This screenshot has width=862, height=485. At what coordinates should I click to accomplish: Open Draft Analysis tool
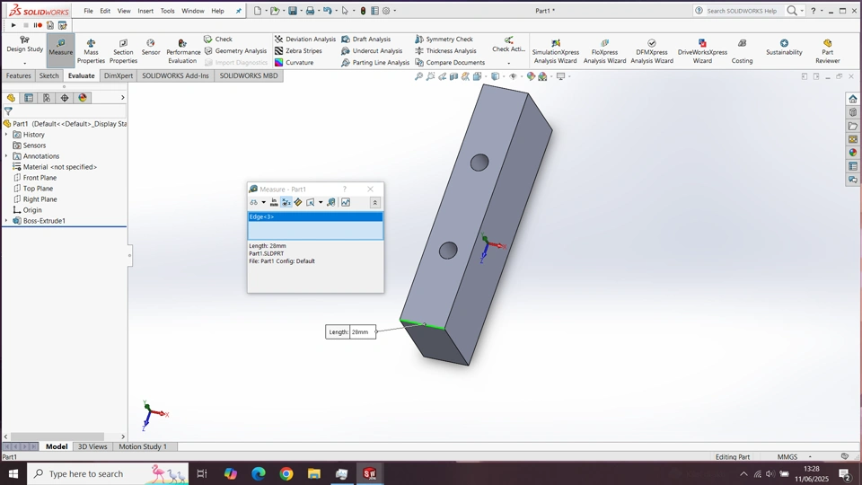(x=365, y=39)
